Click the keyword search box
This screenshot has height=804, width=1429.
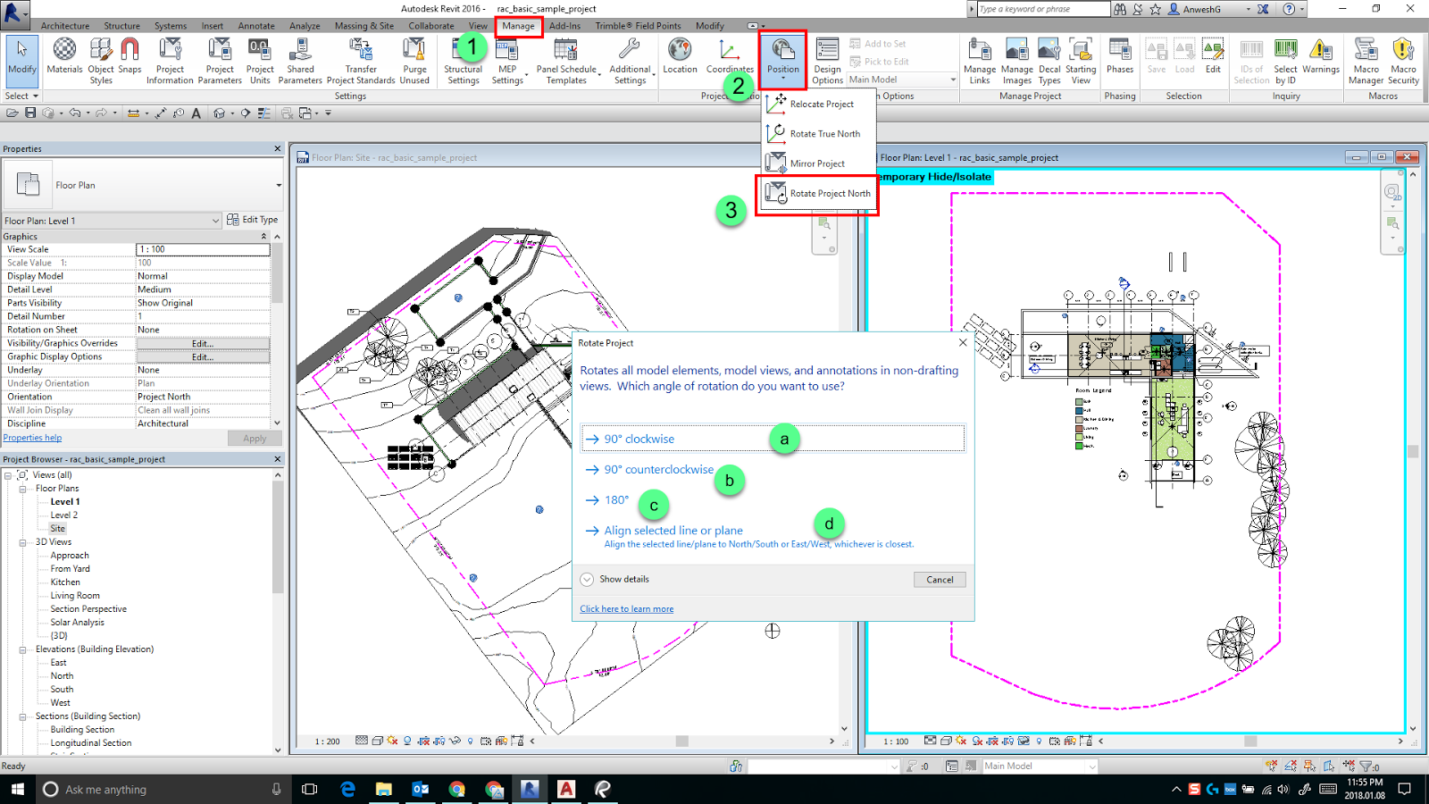1043,9
